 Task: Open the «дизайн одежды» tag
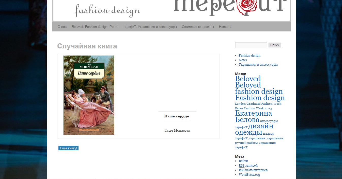click(x=254, y=129)
